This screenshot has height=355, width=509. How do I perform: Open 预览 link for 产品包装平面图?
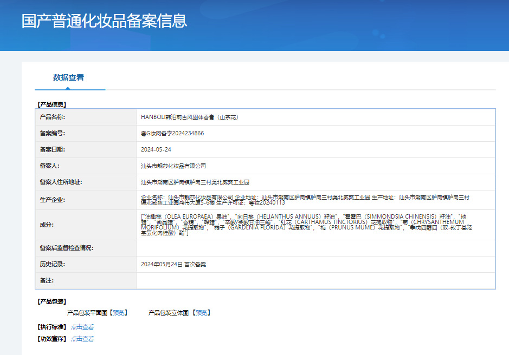118,313
